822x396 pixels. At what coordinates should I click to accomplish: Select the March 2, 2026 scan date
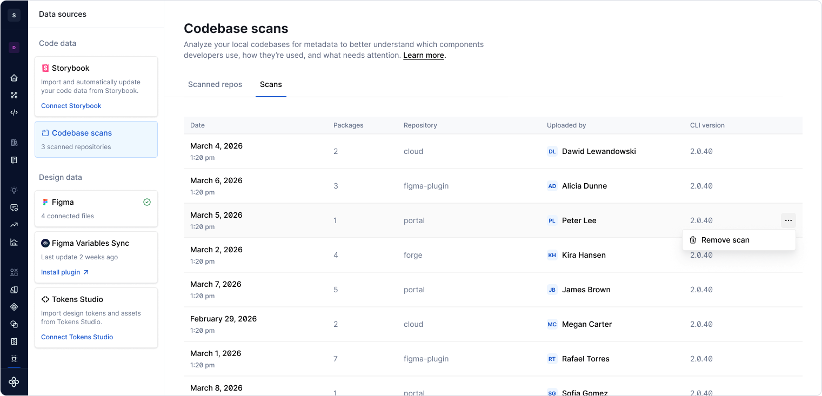point(216,250)
